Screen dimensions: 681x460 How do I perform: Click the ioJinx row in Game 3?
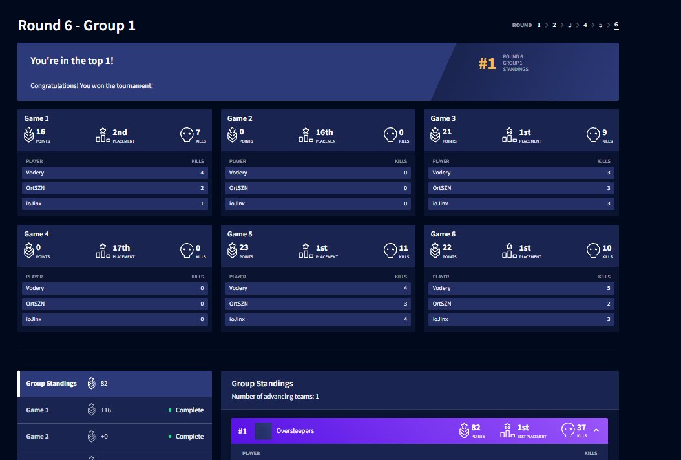[x=521, y=204]
